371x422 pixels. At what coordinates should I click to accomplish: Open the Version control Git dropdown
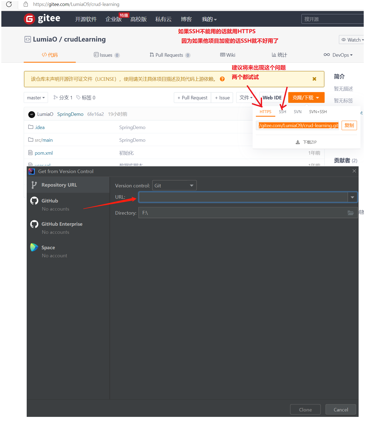[174, 185]
